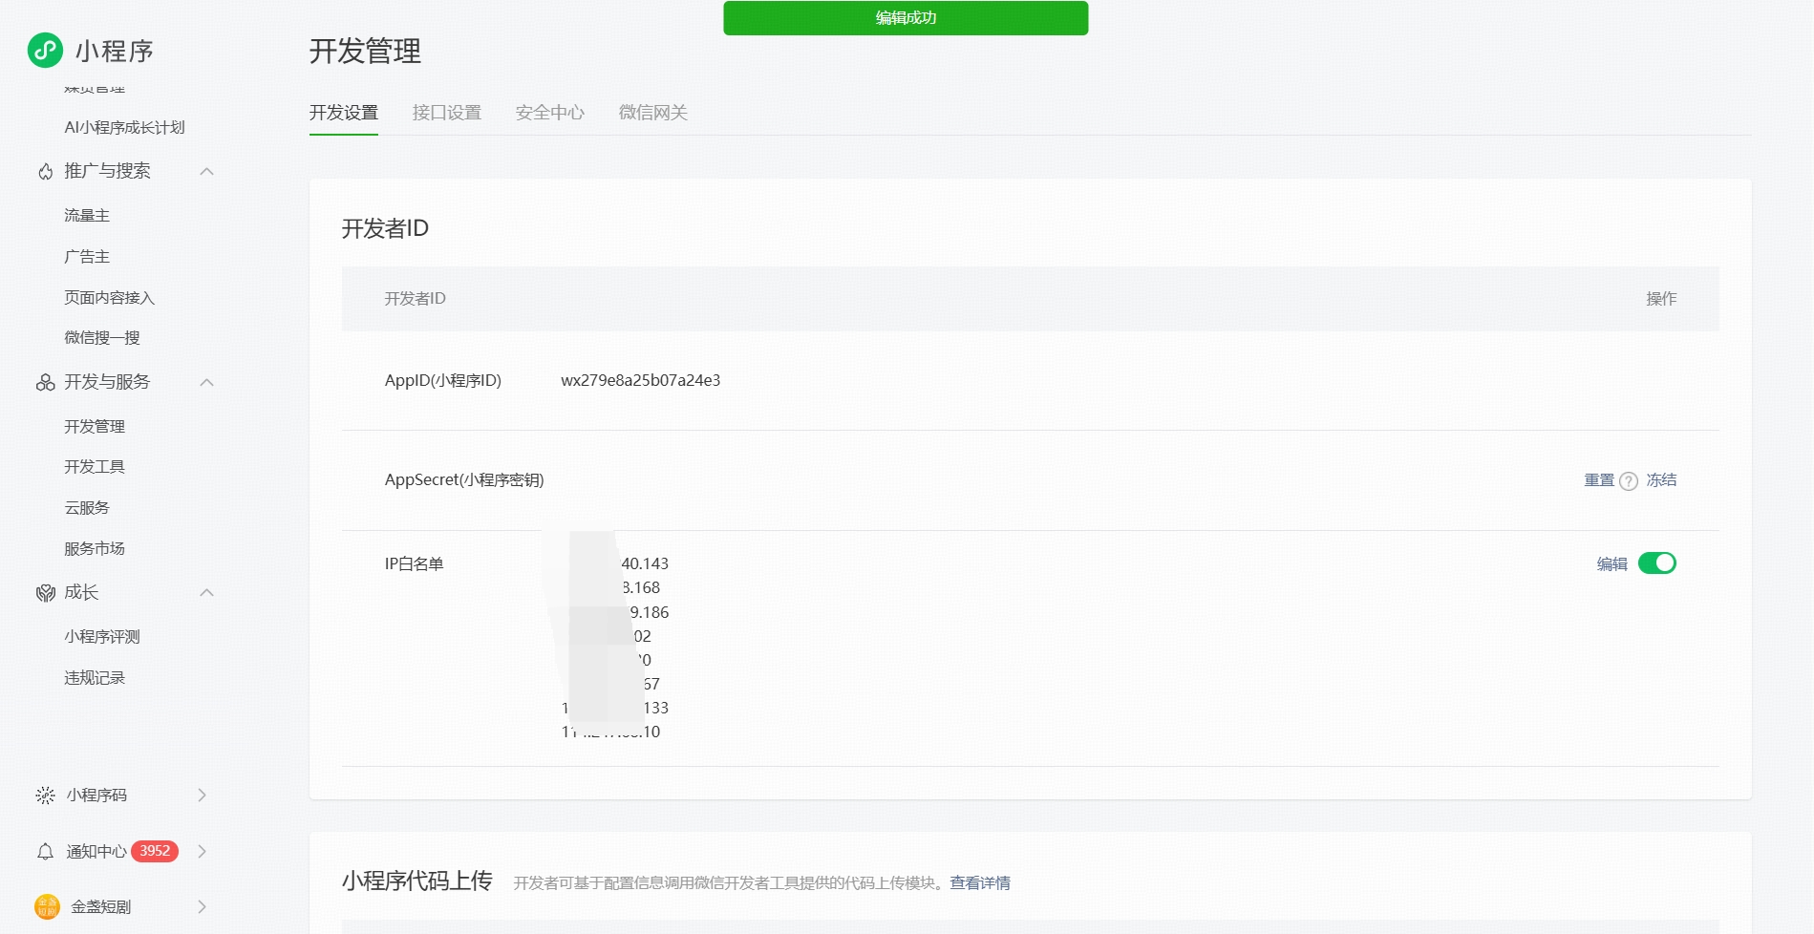Open 流量主 in the sidebar
The height and width of the screenshot is (934, 1814).
(x=87, y=216)
